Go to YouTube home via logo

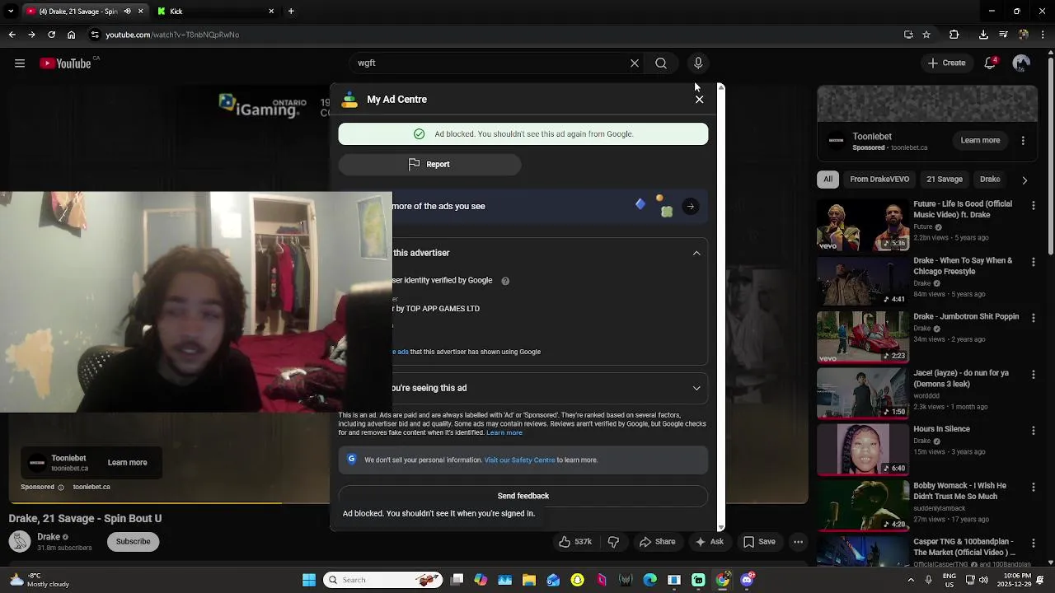pos(66,63)
